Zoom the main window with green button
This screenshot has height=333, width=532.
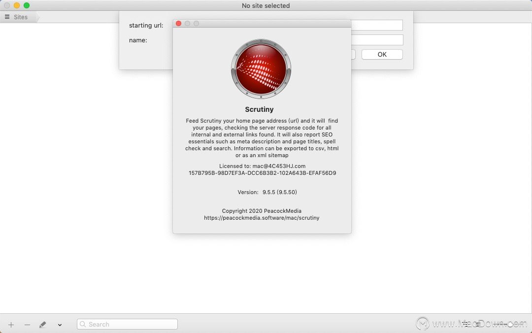point(27,5)
